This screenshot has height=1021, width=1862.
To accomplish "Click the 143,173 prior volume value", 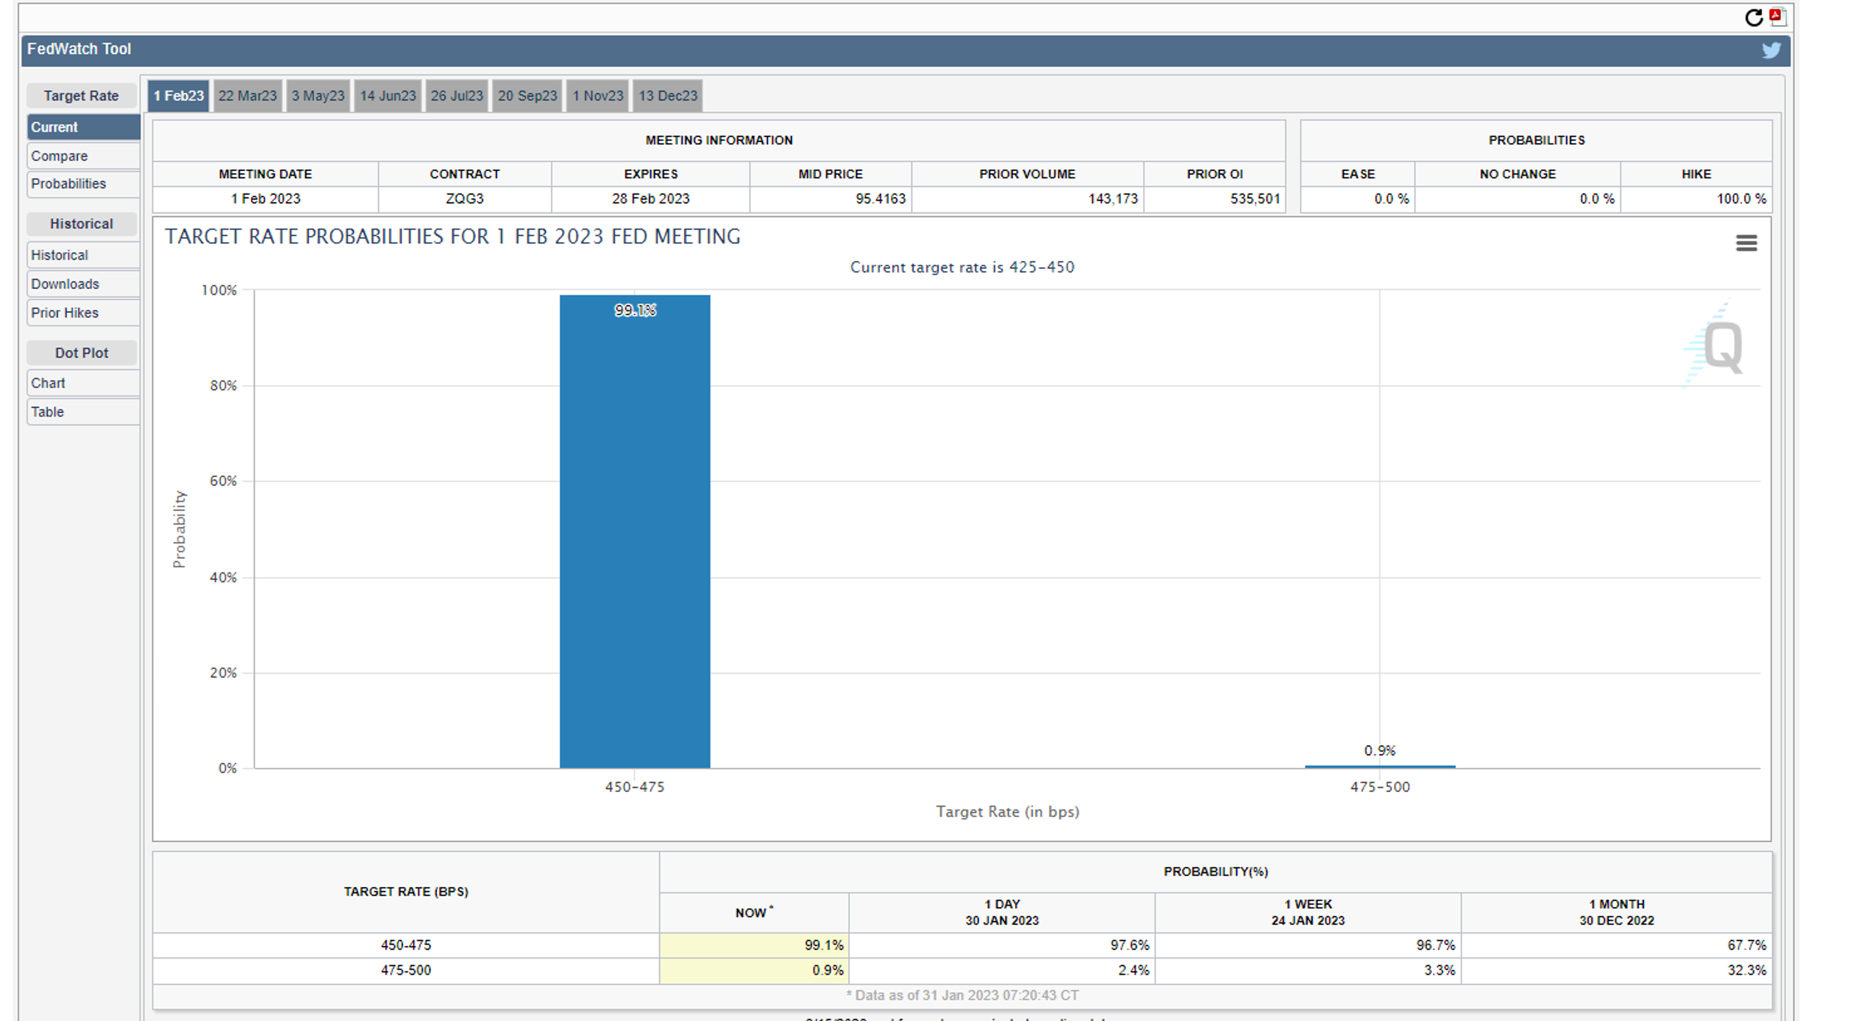I will [x=1113, y=199].
